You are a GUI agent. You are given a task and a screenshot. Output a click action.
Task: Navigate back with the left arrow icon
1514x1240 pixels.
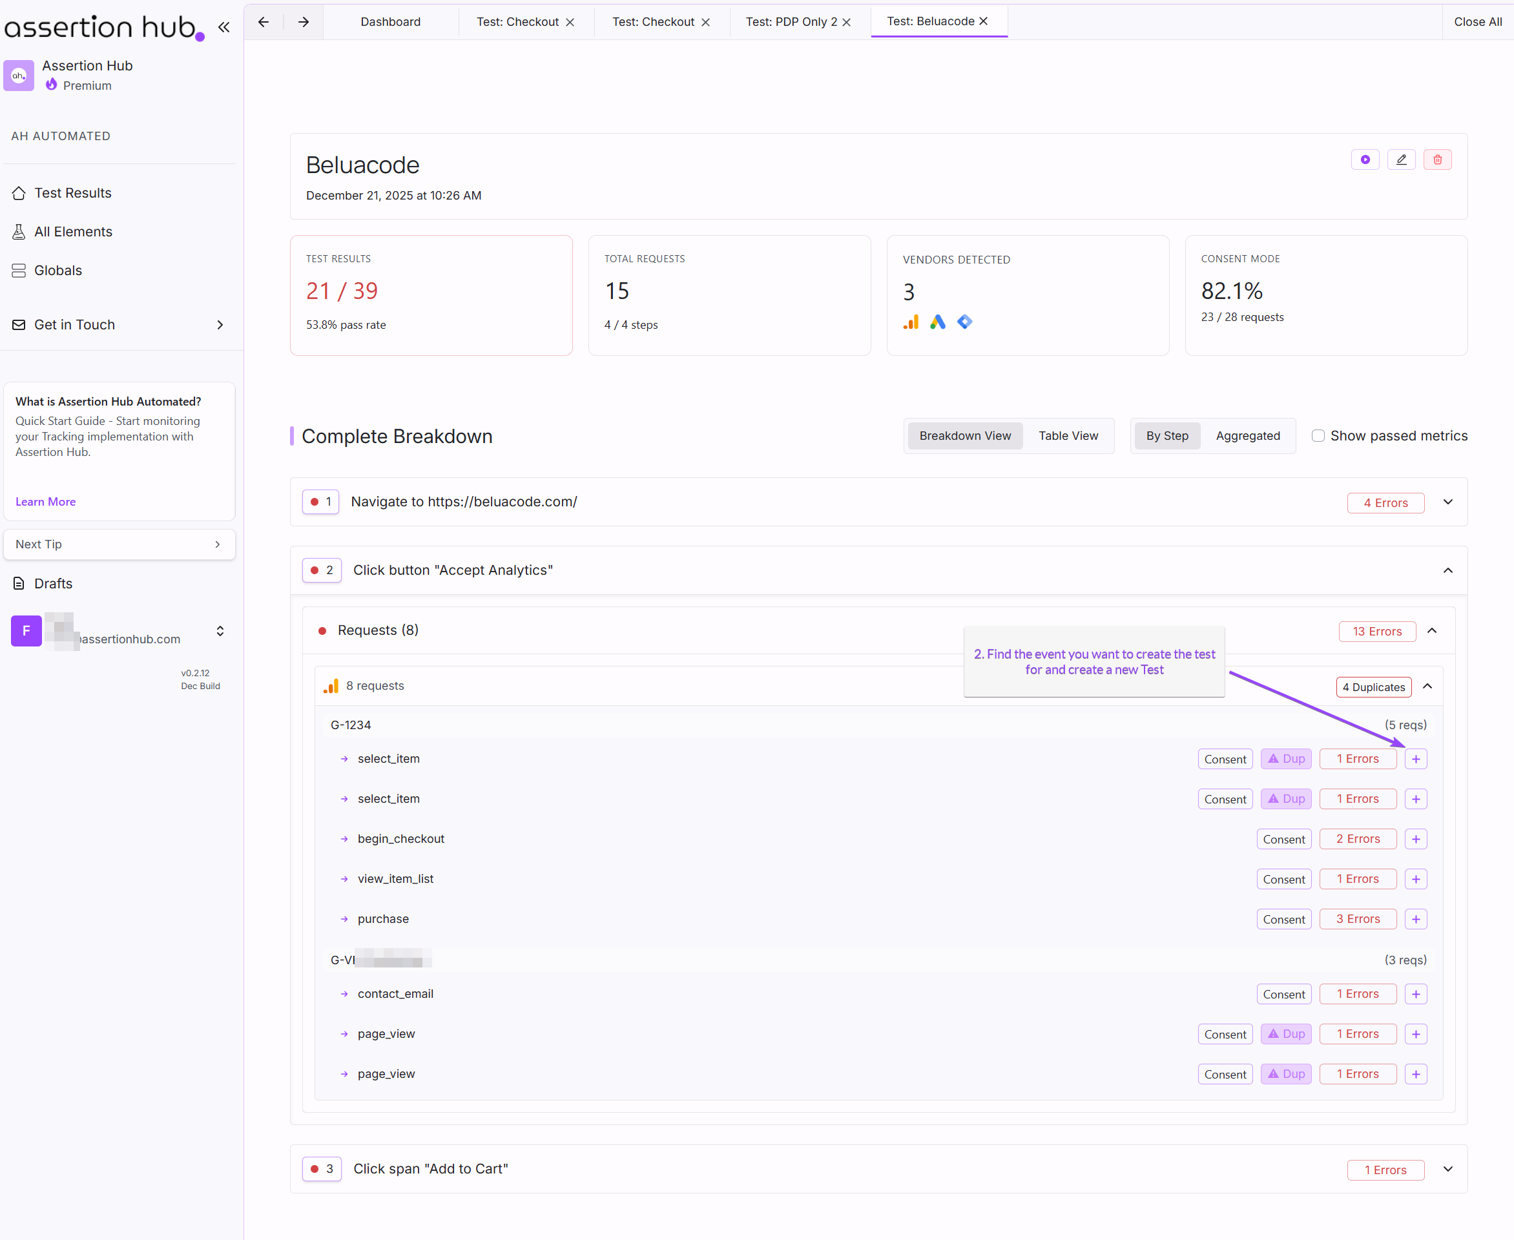[x=264, y=22]
